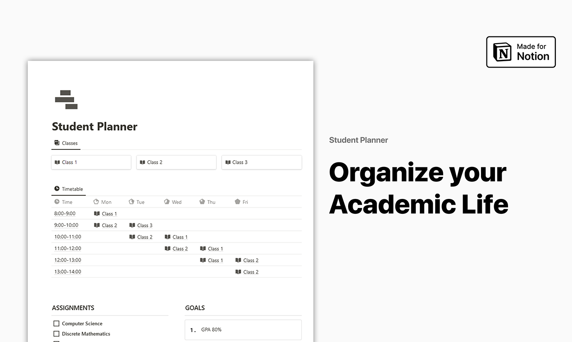
Task: Switch to the Classes tab
Action: (x=66, y=143)
